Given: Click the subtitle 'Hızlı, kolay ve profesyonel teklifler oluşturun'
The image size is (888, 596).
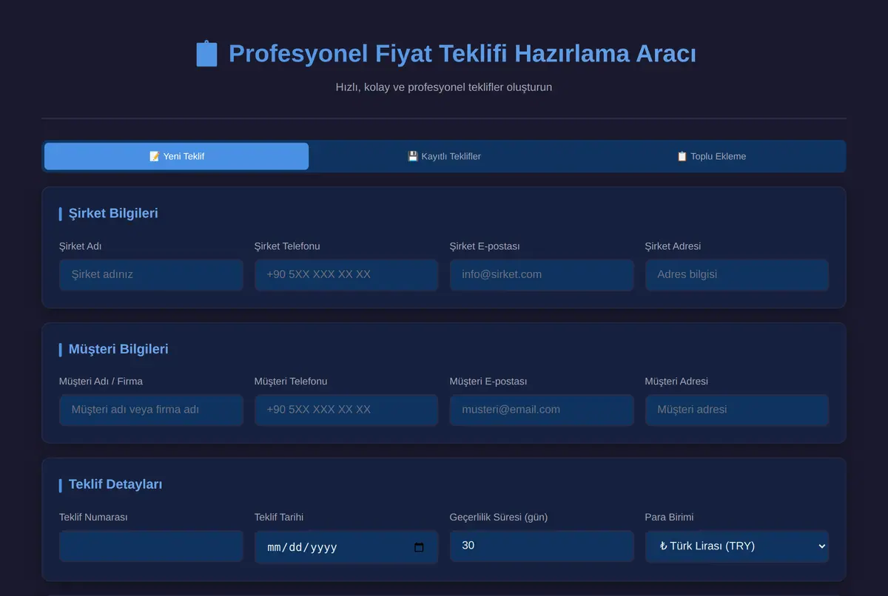Looking at the screenshot, I should [444, 87].
